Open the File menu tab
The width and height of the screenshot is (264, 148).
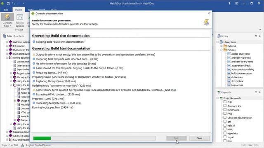[x=6, y=10]
